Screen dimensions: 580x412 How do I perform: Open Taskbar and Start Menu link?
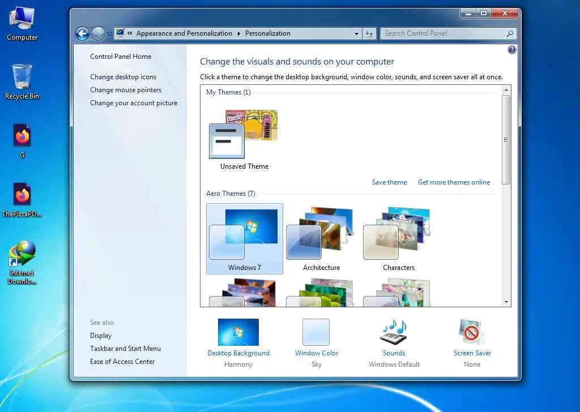point(125,349)
